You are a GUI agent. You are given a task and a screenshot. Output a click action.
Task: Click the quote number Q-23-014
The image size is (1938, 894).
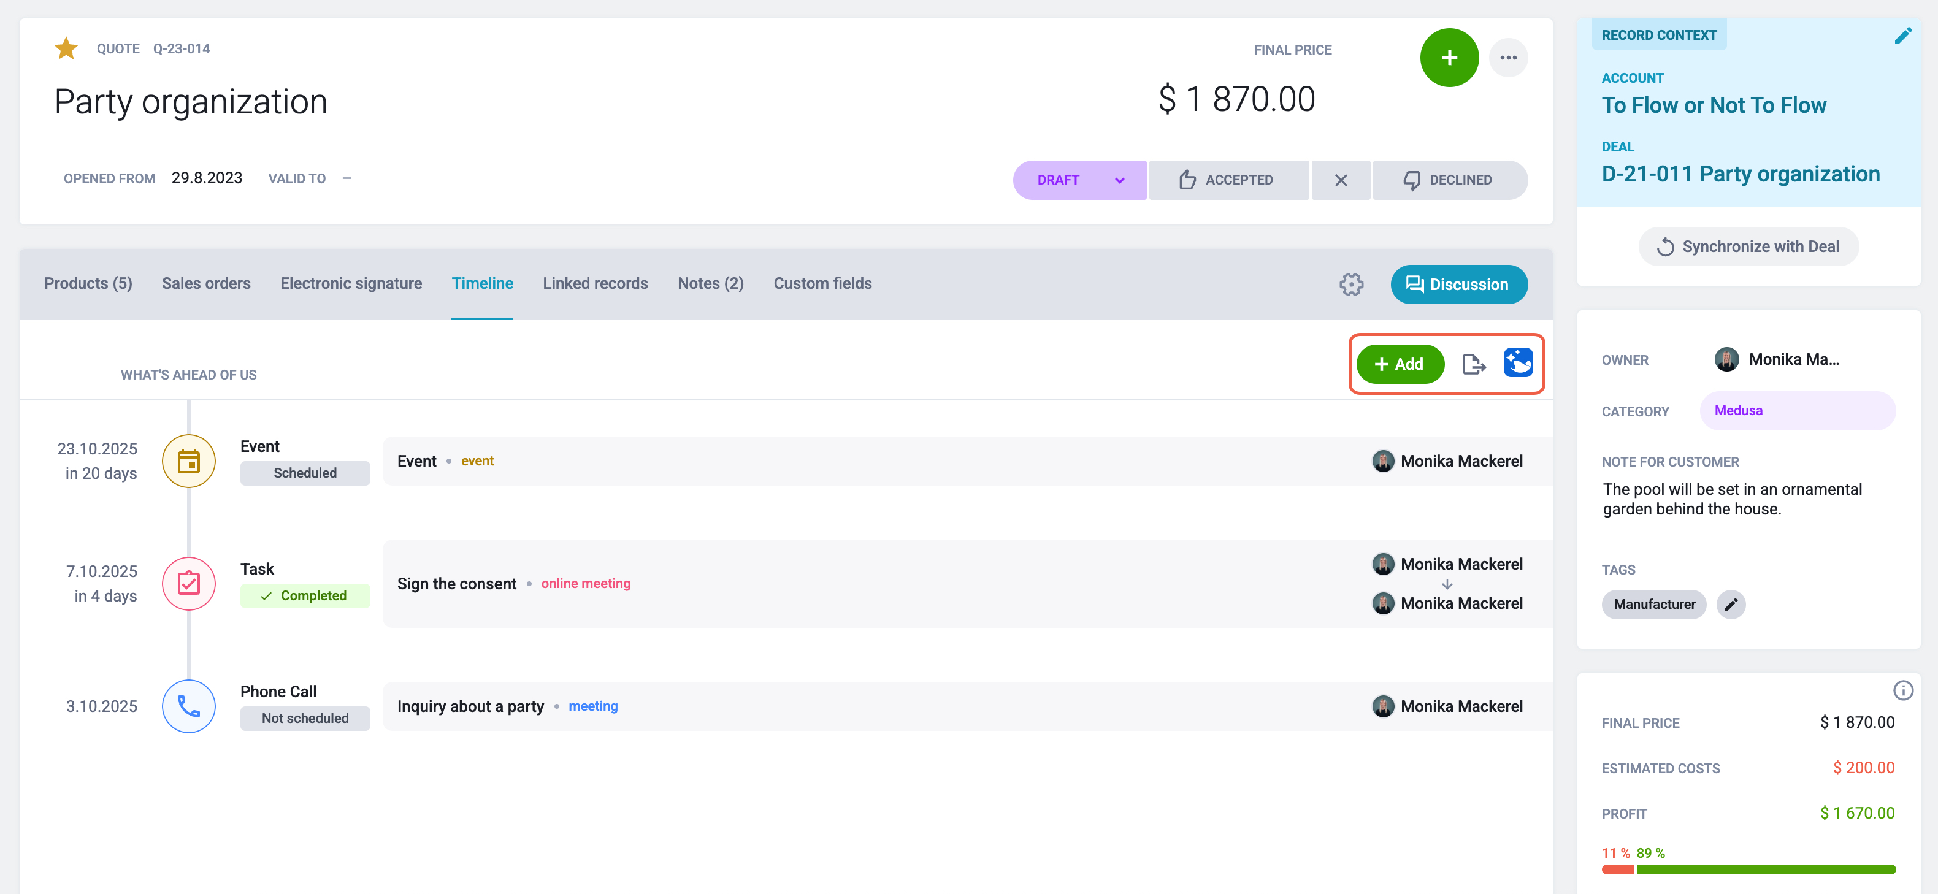coord(182,49)
